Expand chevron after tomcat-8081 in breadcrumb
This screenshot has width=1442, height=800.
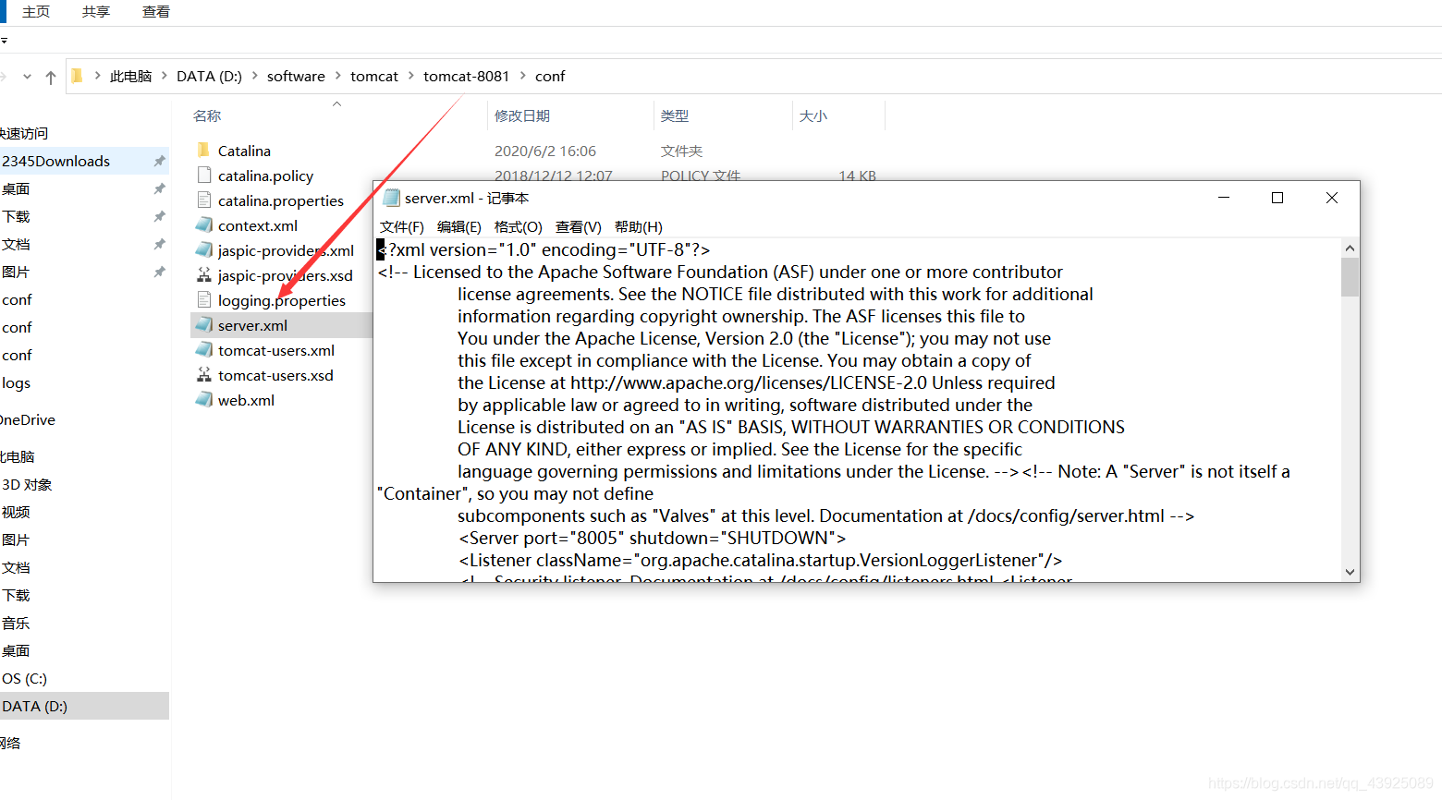(522, 76)
